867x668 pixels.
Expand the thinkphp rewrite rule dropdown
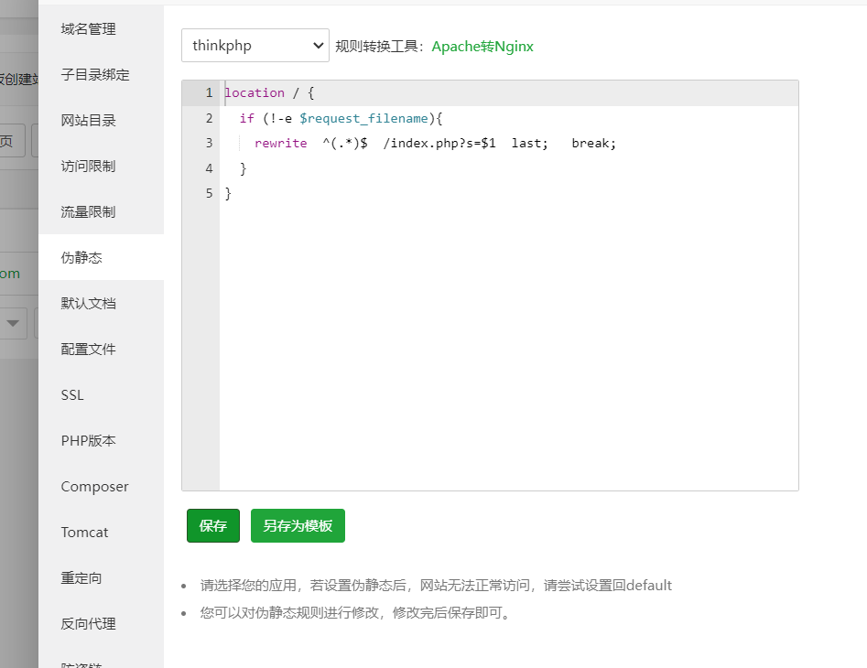[255, 46]
